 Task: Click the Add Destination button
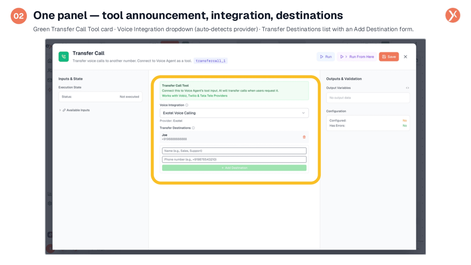234,168
